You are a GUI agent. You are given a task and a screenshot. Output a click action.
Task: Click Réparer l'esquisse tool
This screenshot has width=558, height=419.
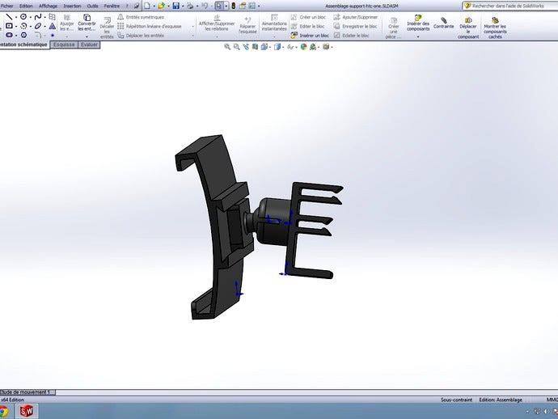(x=247, y=25)
